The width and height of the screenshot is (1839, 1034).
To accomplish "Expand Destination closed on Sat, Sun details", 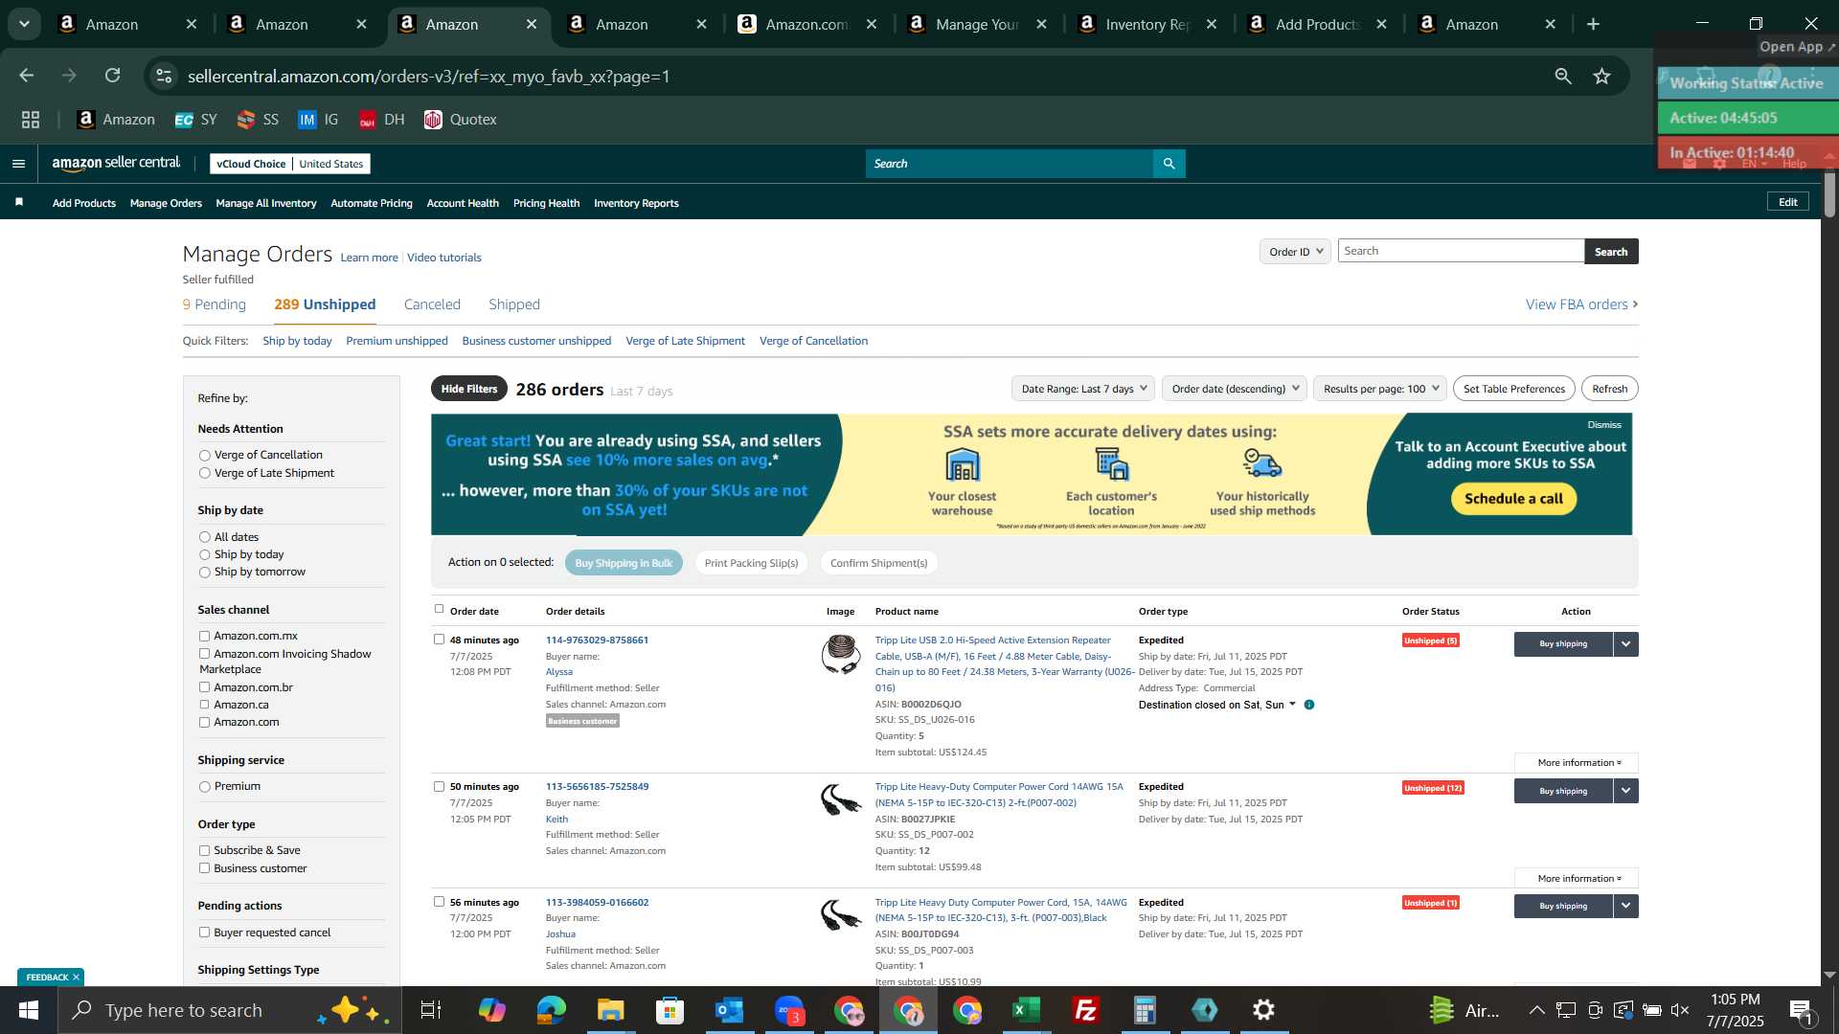I will point(1292,705).
